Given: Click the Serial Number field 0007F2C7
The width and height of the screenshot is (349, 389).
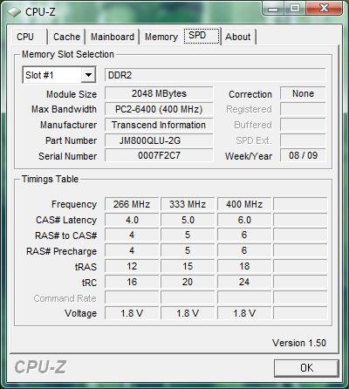Looking at the screenshot, I should pyautogui.click(x=159, y=155).
